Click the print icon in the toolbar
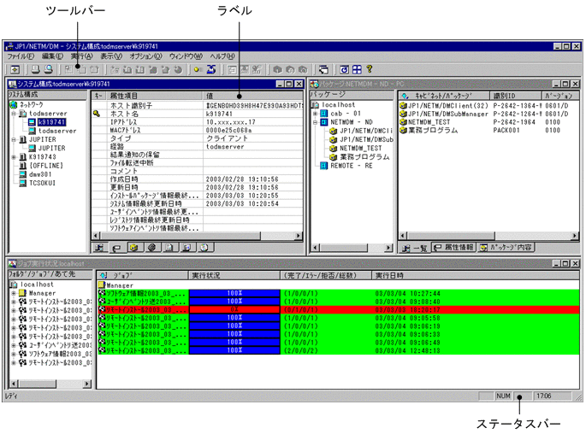Image resolution: width=586 pixels, height=434 pixels. pos(36,68)
